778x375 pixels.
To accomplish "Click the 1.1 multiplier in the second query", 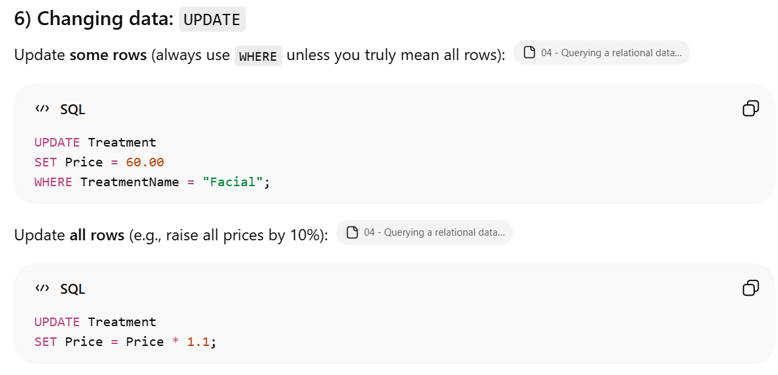I will [198, 342].
